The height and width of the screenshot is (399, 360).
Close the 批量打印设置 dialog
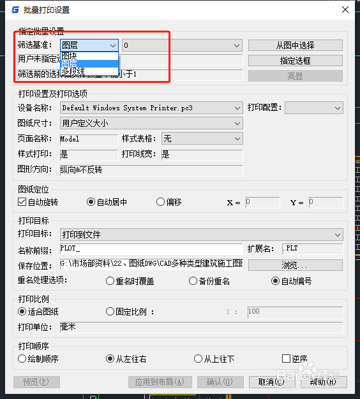pyautogui.click(x=345, y=10)
